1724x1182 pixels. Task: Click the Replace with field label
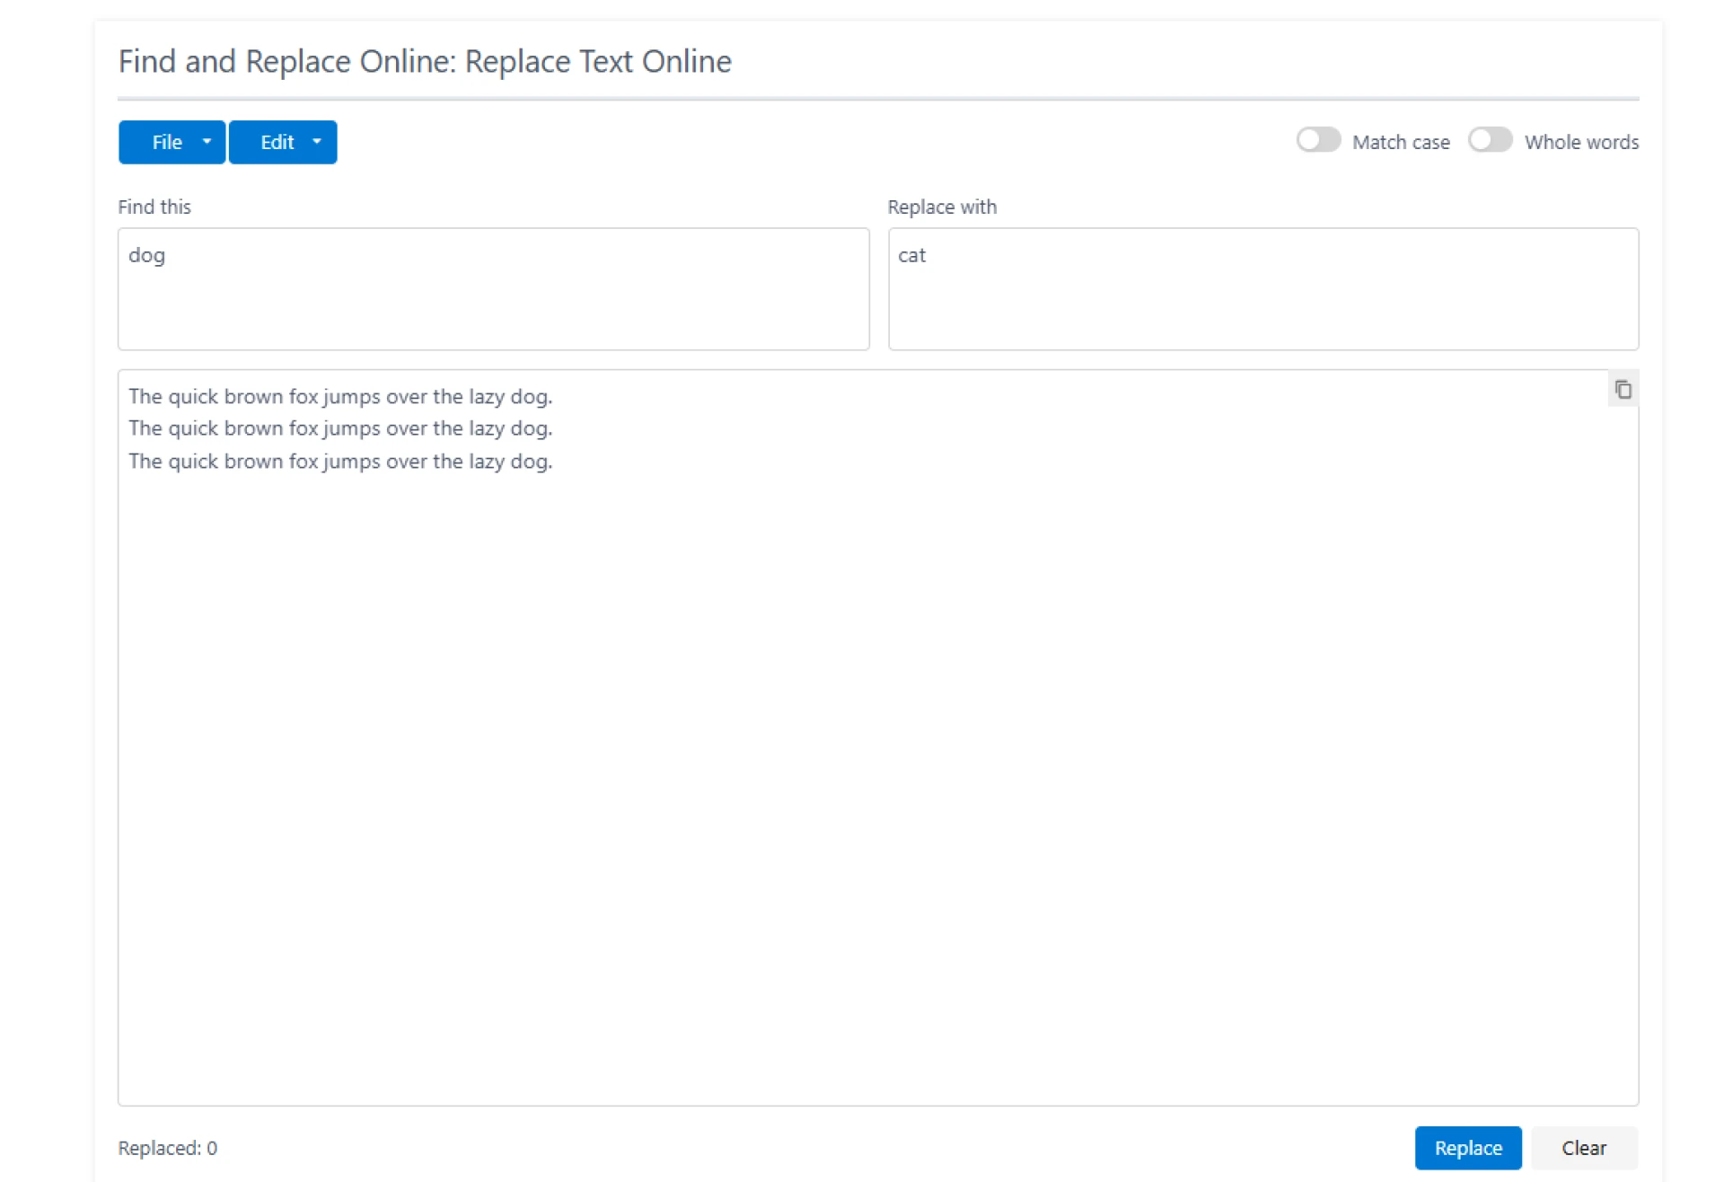click(942, 207)
